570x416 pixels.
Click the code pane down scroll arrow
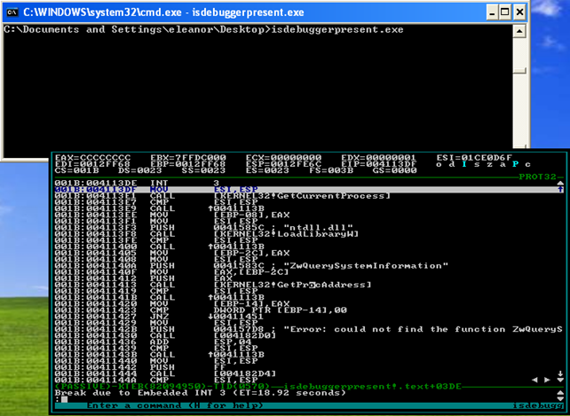[559, 379]
